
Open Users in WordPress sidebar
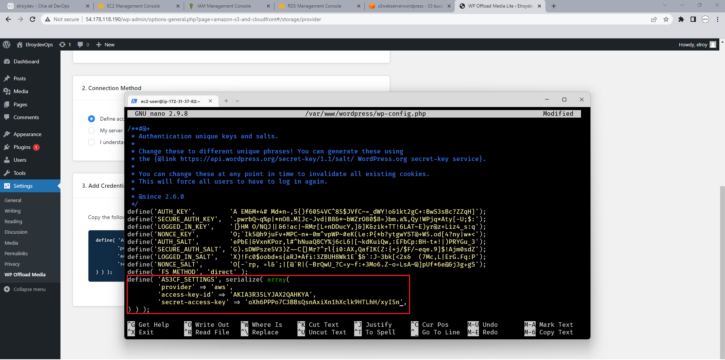[x=30, y=160]
